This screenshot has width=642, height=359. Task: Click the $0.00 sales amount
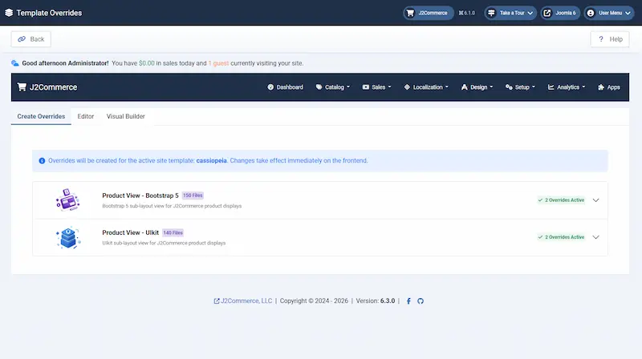pos(147,63)
